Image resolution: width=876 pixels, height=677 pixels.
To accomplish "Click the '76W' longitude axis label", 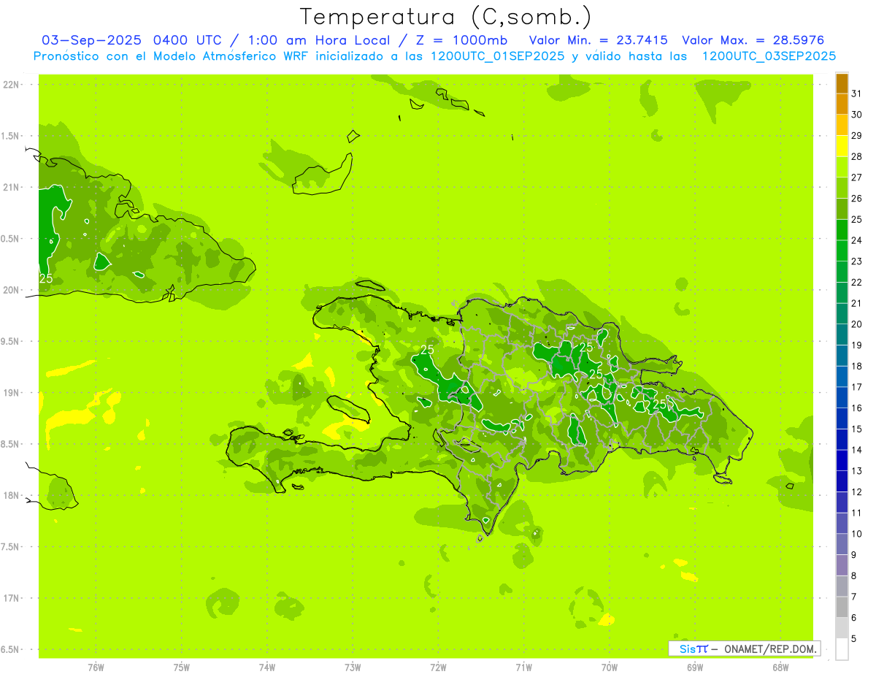I will [96, 668].
